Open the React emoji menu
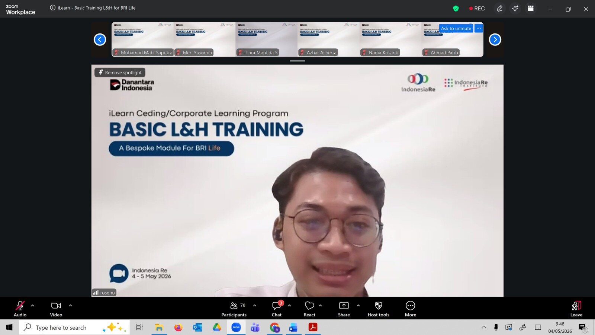 309,309
